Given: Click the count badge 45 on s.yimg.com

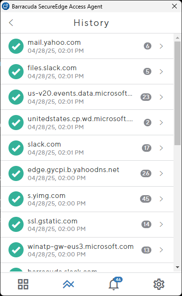Looking at the screenshot, I should (146, 199).
